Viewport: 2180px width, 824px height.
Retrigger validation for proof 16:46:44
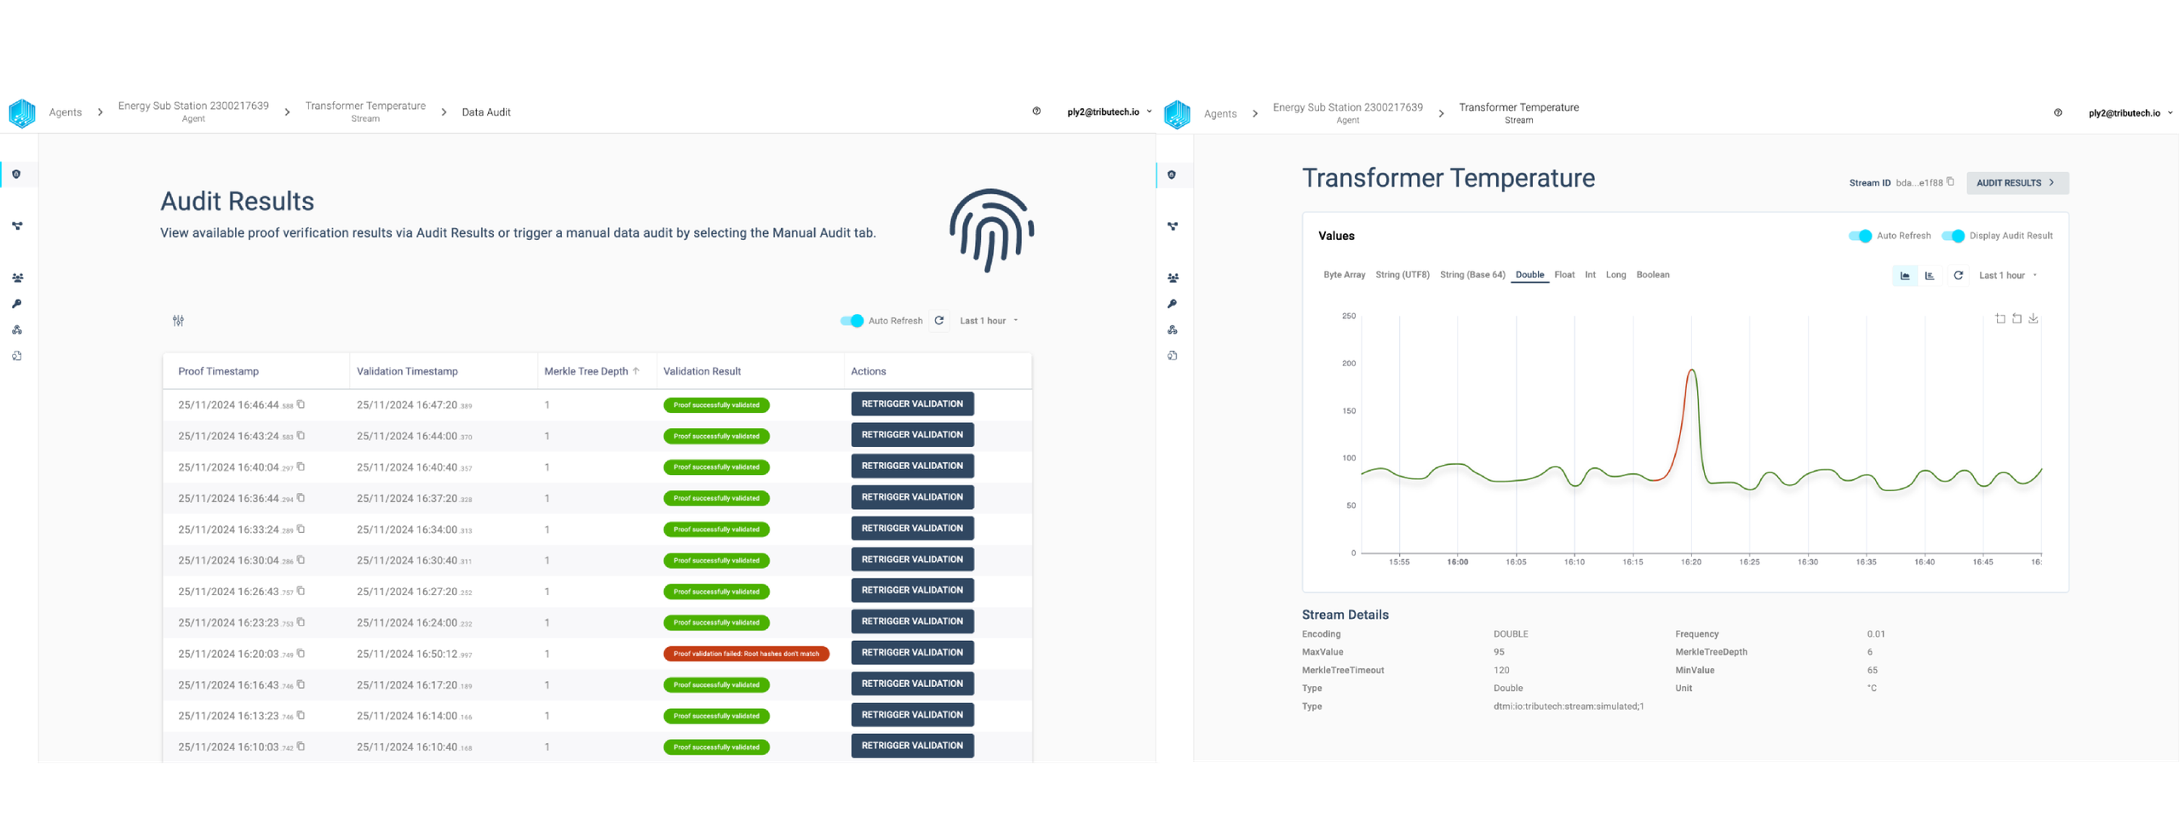point(912,404)
